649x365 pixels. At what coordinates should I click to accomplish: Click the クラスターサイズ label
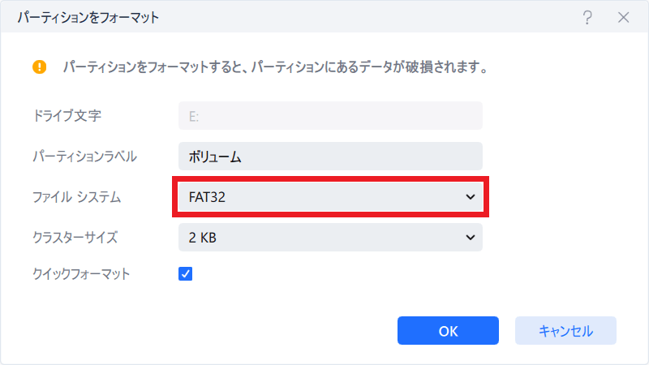pyautogui.click(x=75, y=238)
